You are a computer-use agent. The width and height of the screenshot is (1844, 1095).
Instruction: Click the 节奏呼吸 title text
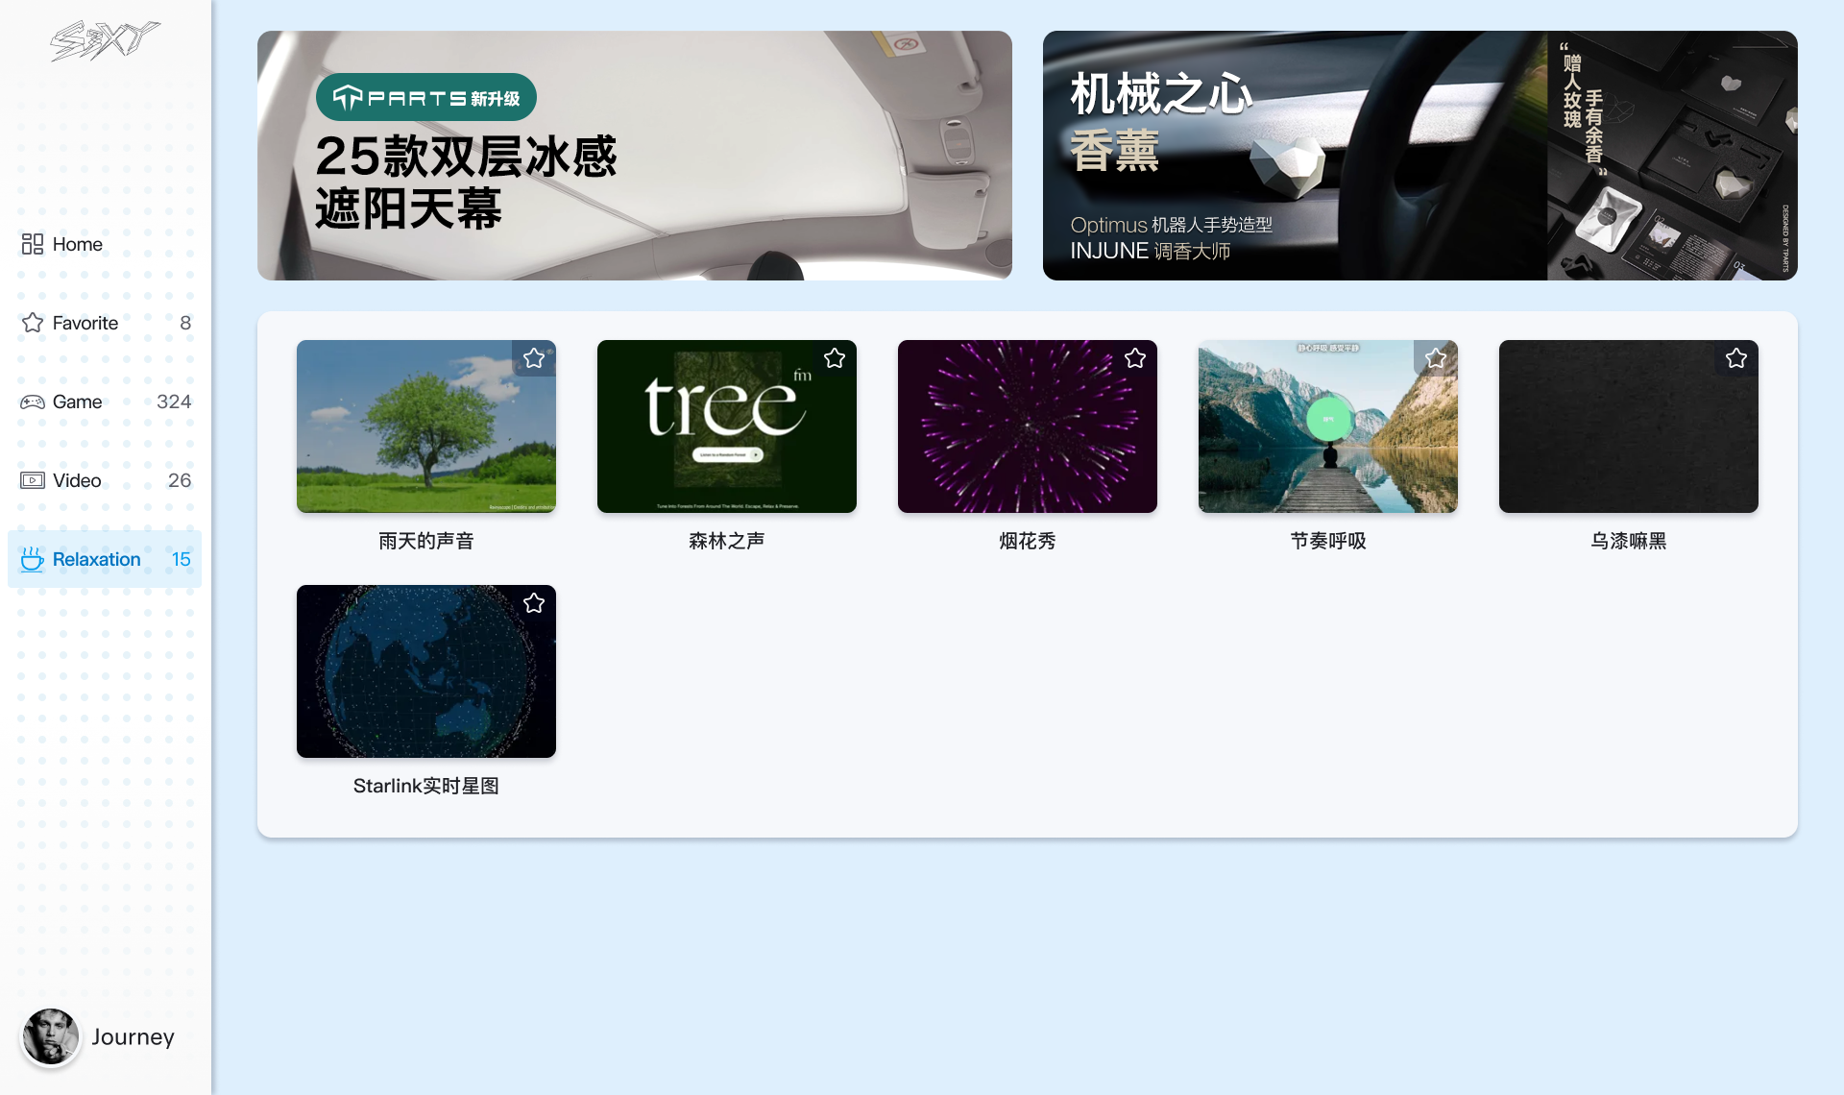click(x=1328, y=541)
